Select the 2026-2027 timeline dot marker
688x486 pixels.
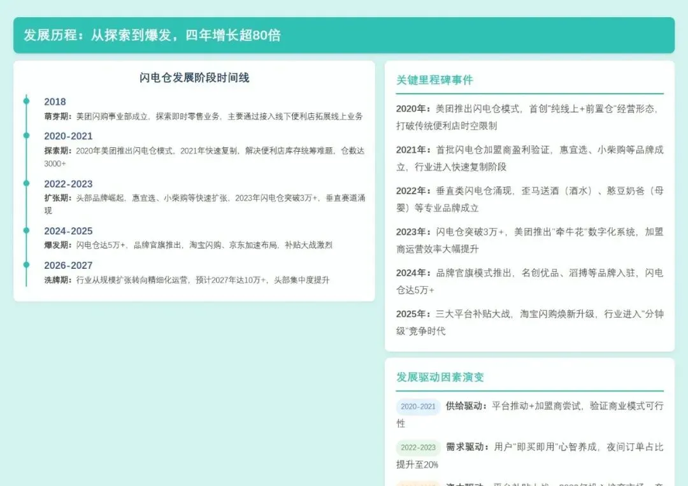click(x=26, y=264)
